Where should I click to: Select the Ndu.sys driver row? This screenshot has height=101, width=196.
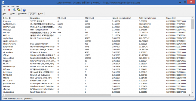point(97,86)
